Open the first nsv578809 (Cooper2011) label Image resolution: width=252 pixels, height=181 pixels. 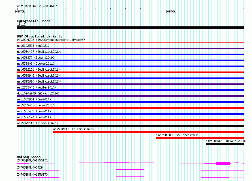(36, 64)
